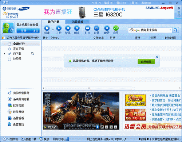Expand the Gougou search box dropdown
182x142 pixels.
[x=170, y=30]
